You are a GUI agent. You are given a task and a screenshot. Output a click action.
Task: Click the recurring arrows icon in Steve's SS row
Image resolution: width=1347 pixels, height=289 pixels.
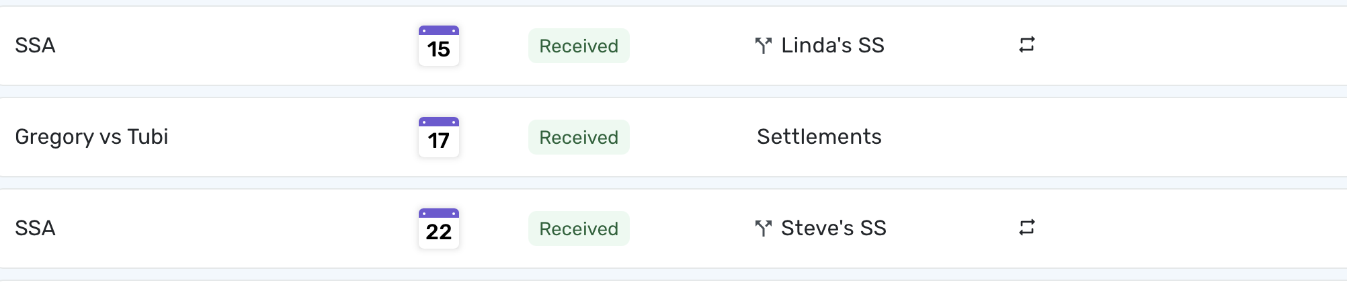(x=1026, y=228)
